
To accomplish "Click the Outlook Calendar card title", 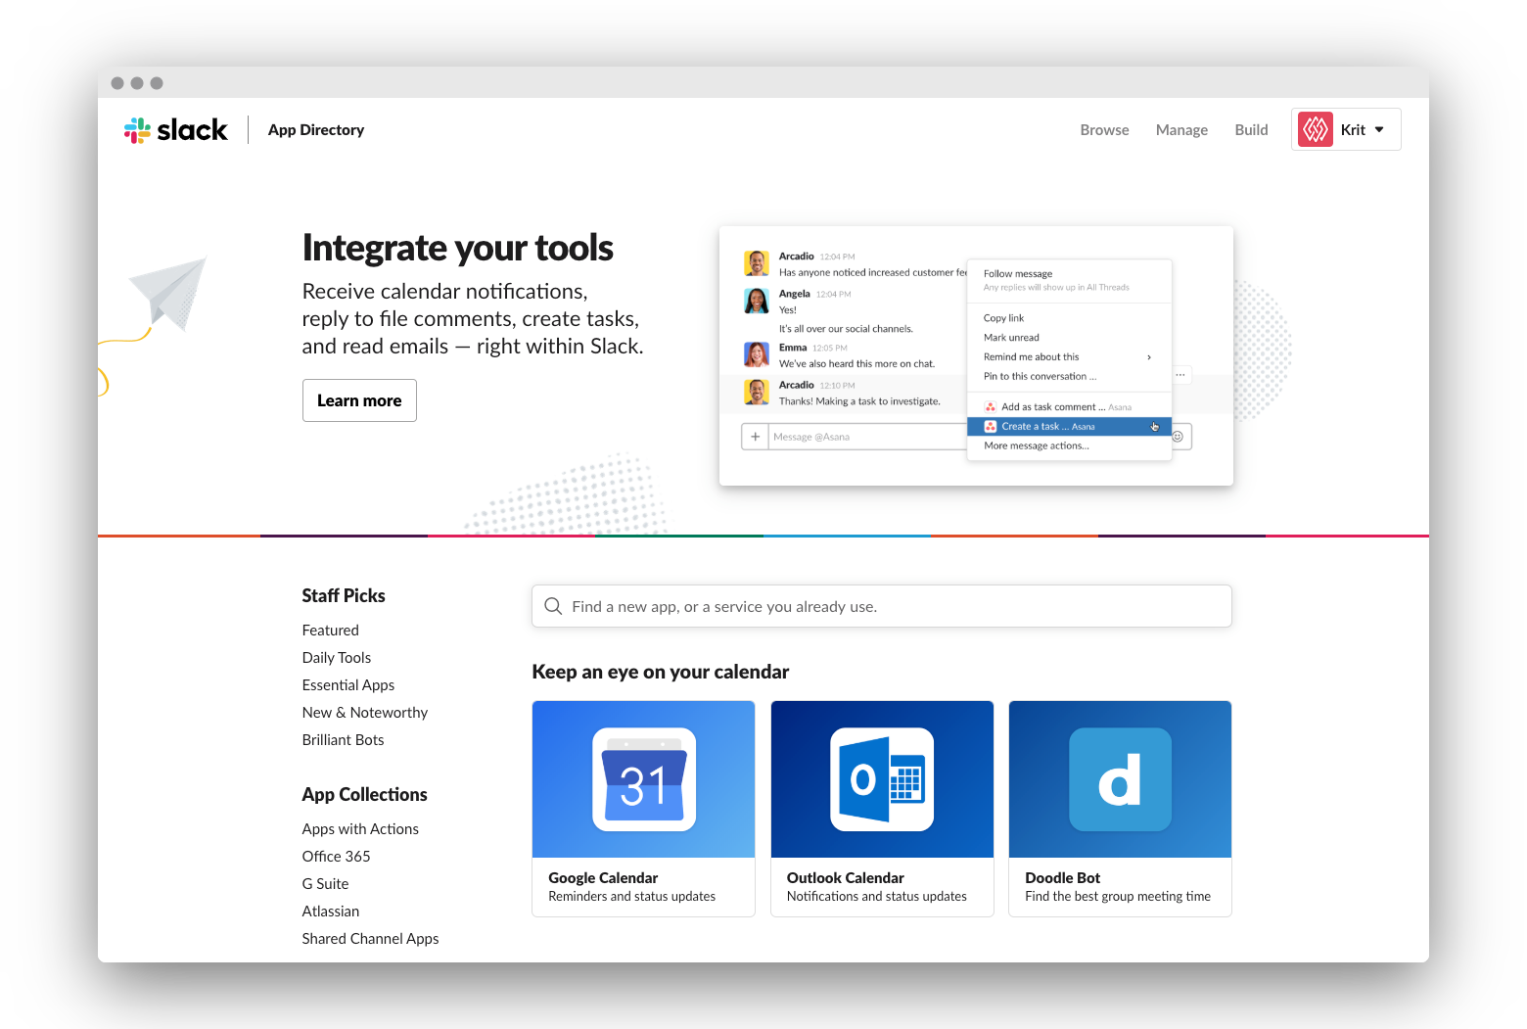I will click(846, 878).
